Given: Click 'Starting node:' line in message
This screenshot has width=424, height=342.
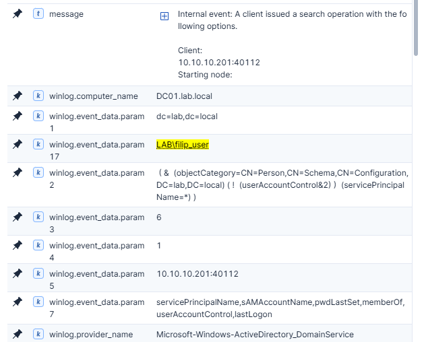Looking at the screenshot, I should [205, 75].
